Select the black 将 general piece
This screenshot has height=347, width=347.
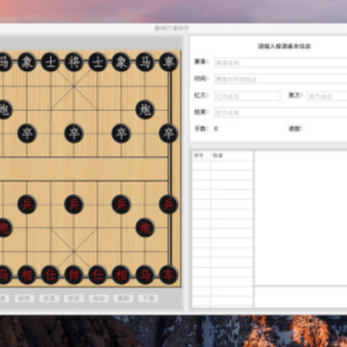click(x=74, y=62)
